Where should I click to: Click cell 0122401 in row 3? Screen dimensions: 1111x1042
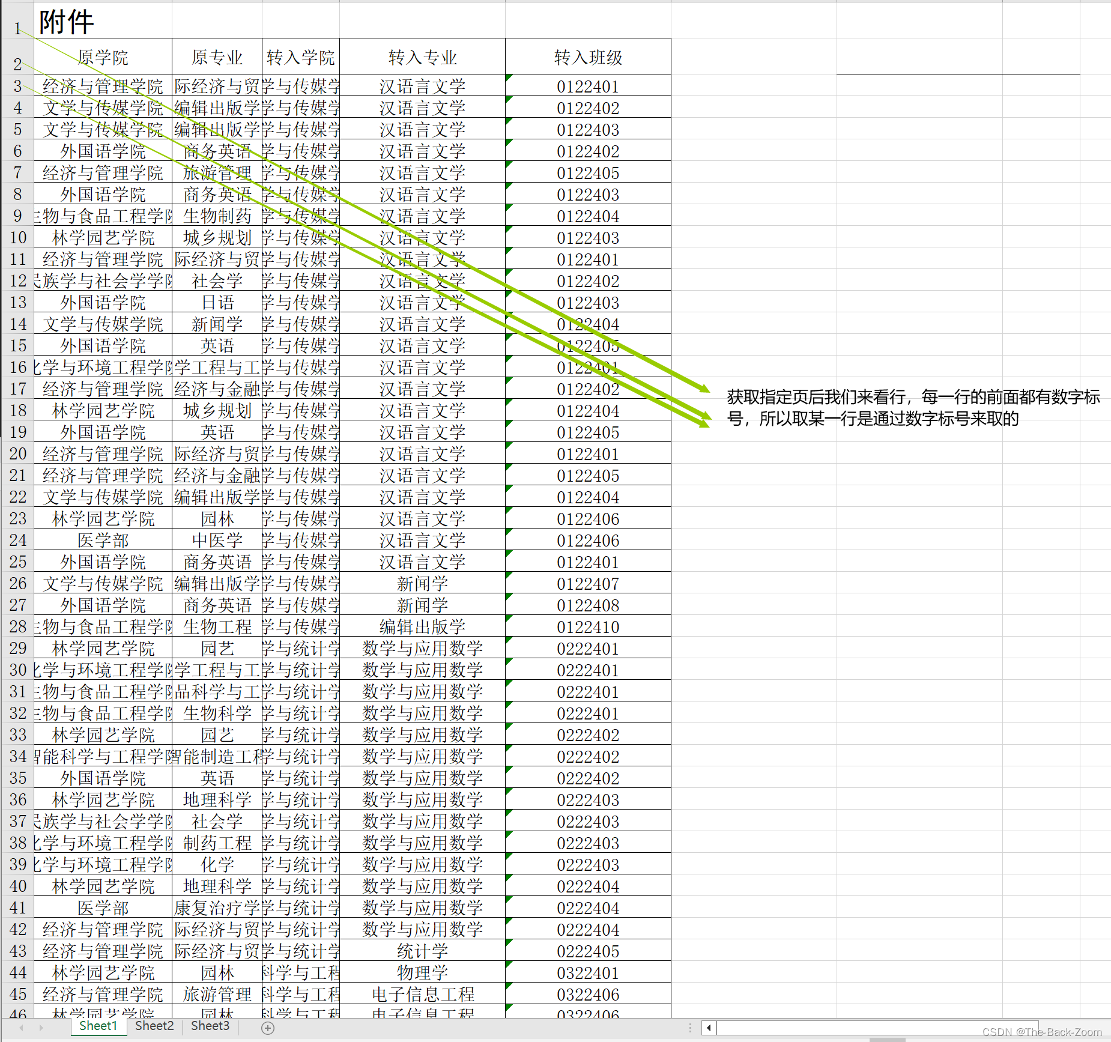tap(588, 86)
